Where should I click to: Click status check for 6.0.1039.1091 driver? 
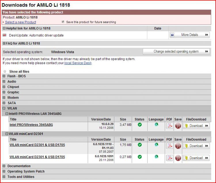coord(140,157)
